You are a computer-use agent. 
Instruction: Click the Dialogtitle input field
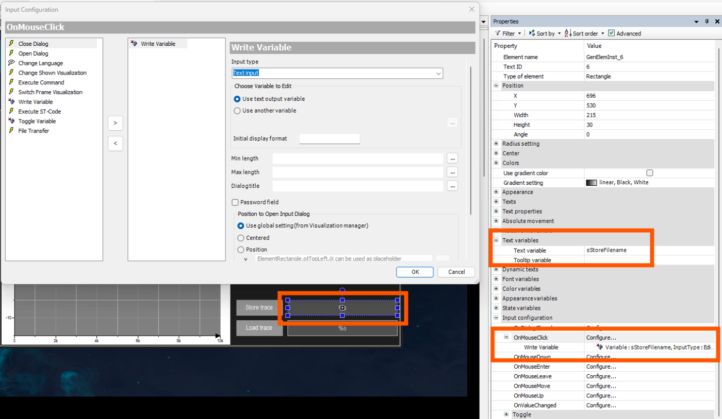pos(358,186)
